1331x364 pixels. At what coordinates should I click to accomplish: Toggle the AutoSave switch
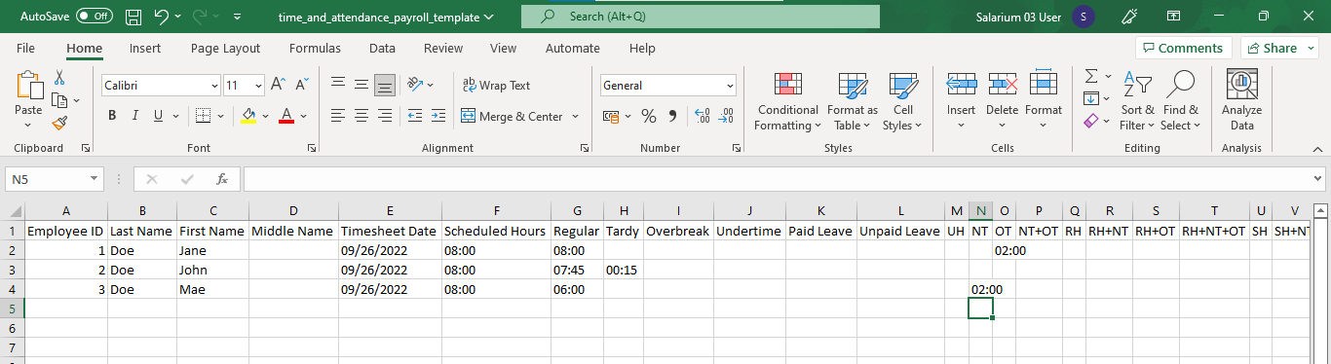(95, 17)
